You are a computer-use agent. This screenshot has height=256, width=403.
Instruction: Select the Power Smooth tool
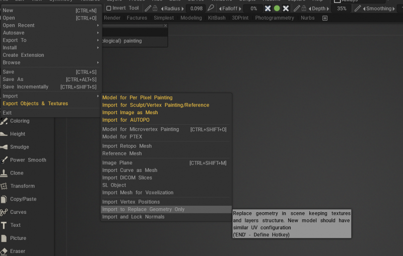[x=28, y=160]
